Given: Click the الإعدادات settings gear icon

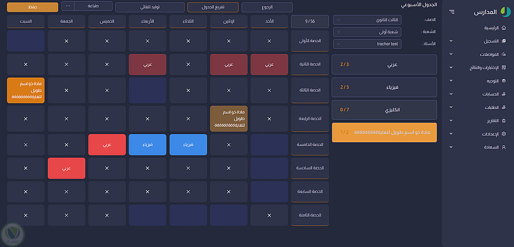Looking at the screenshot, I should pyautogui.click(x=503, y=134).
